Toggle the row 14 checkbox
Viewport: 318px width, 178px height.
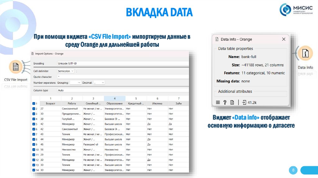34,170
